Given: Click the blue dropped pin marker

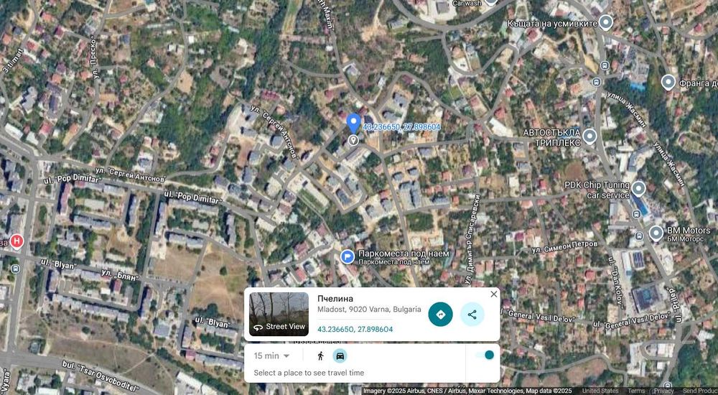Looking at the screenshot, I should pos(353,124).
